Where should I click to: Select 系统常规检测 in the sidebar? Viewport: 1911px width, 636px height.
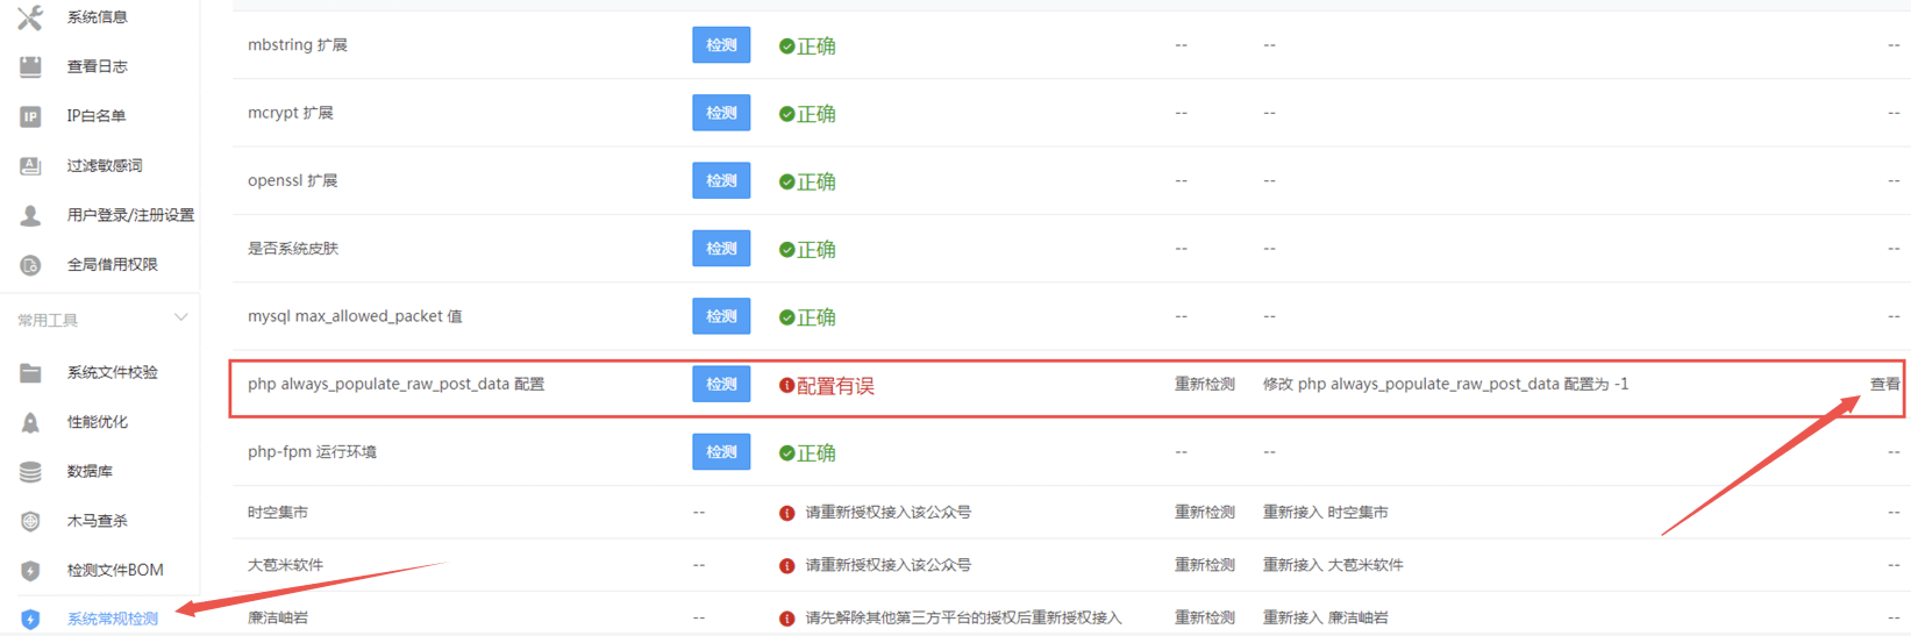coord(112,619)
